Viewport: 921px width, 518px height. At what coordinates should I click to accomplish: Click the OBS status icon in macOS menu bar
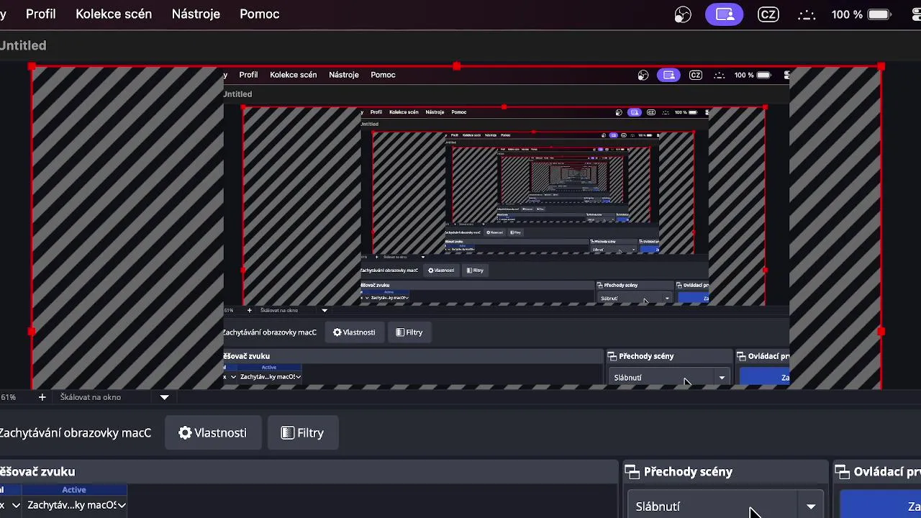(683, 14)
